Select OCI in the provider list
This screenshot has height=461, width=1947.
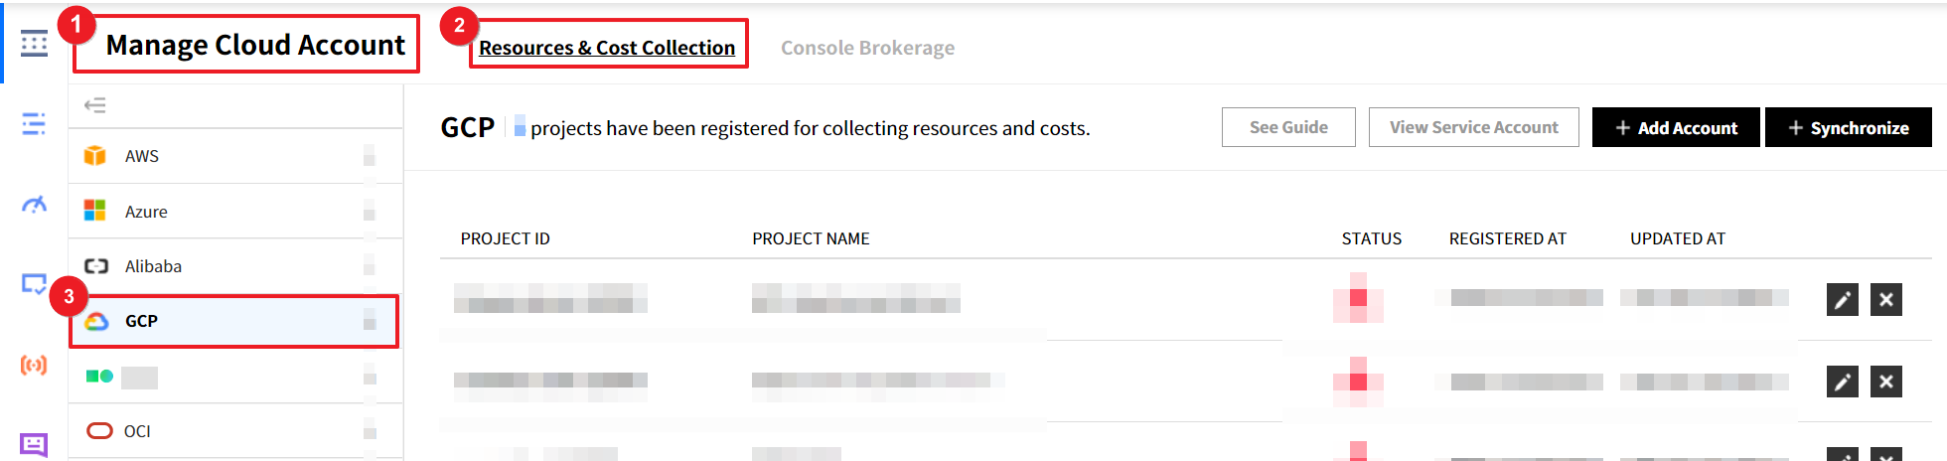[x=137, y=431]
